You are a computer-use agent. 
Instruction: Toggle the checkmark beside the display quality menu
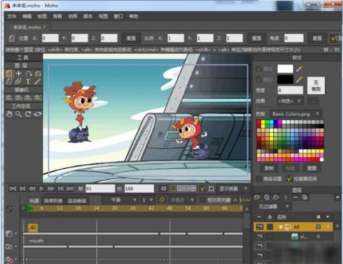[203, 189]
